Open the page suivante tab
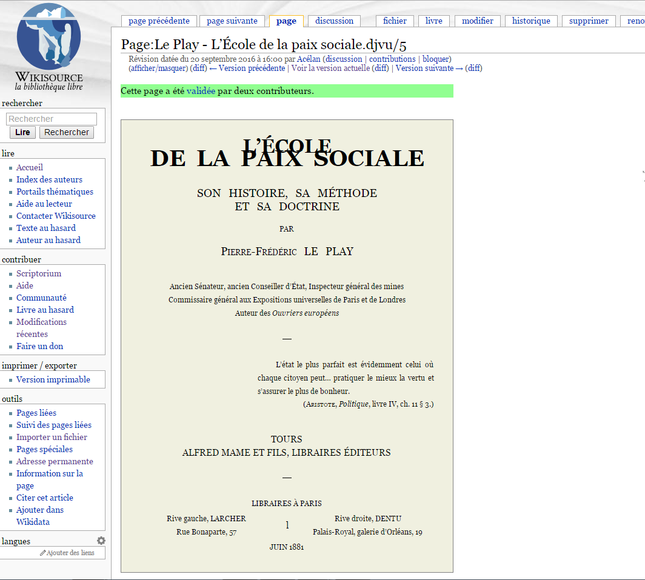Viewport: 645px width, 580px height. point(232,21)
